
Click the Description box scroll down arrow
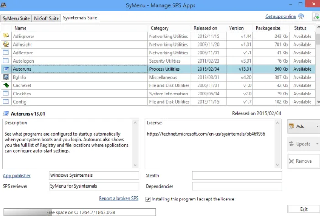click(x=135, y=165)
